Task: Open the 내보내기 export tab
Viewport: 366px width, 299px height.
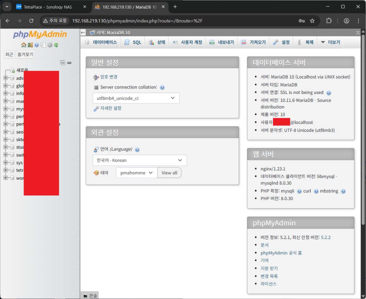Action: pos(222,42)
